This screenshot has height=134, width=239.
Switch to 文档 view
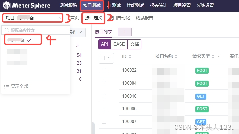pos(134,44)
